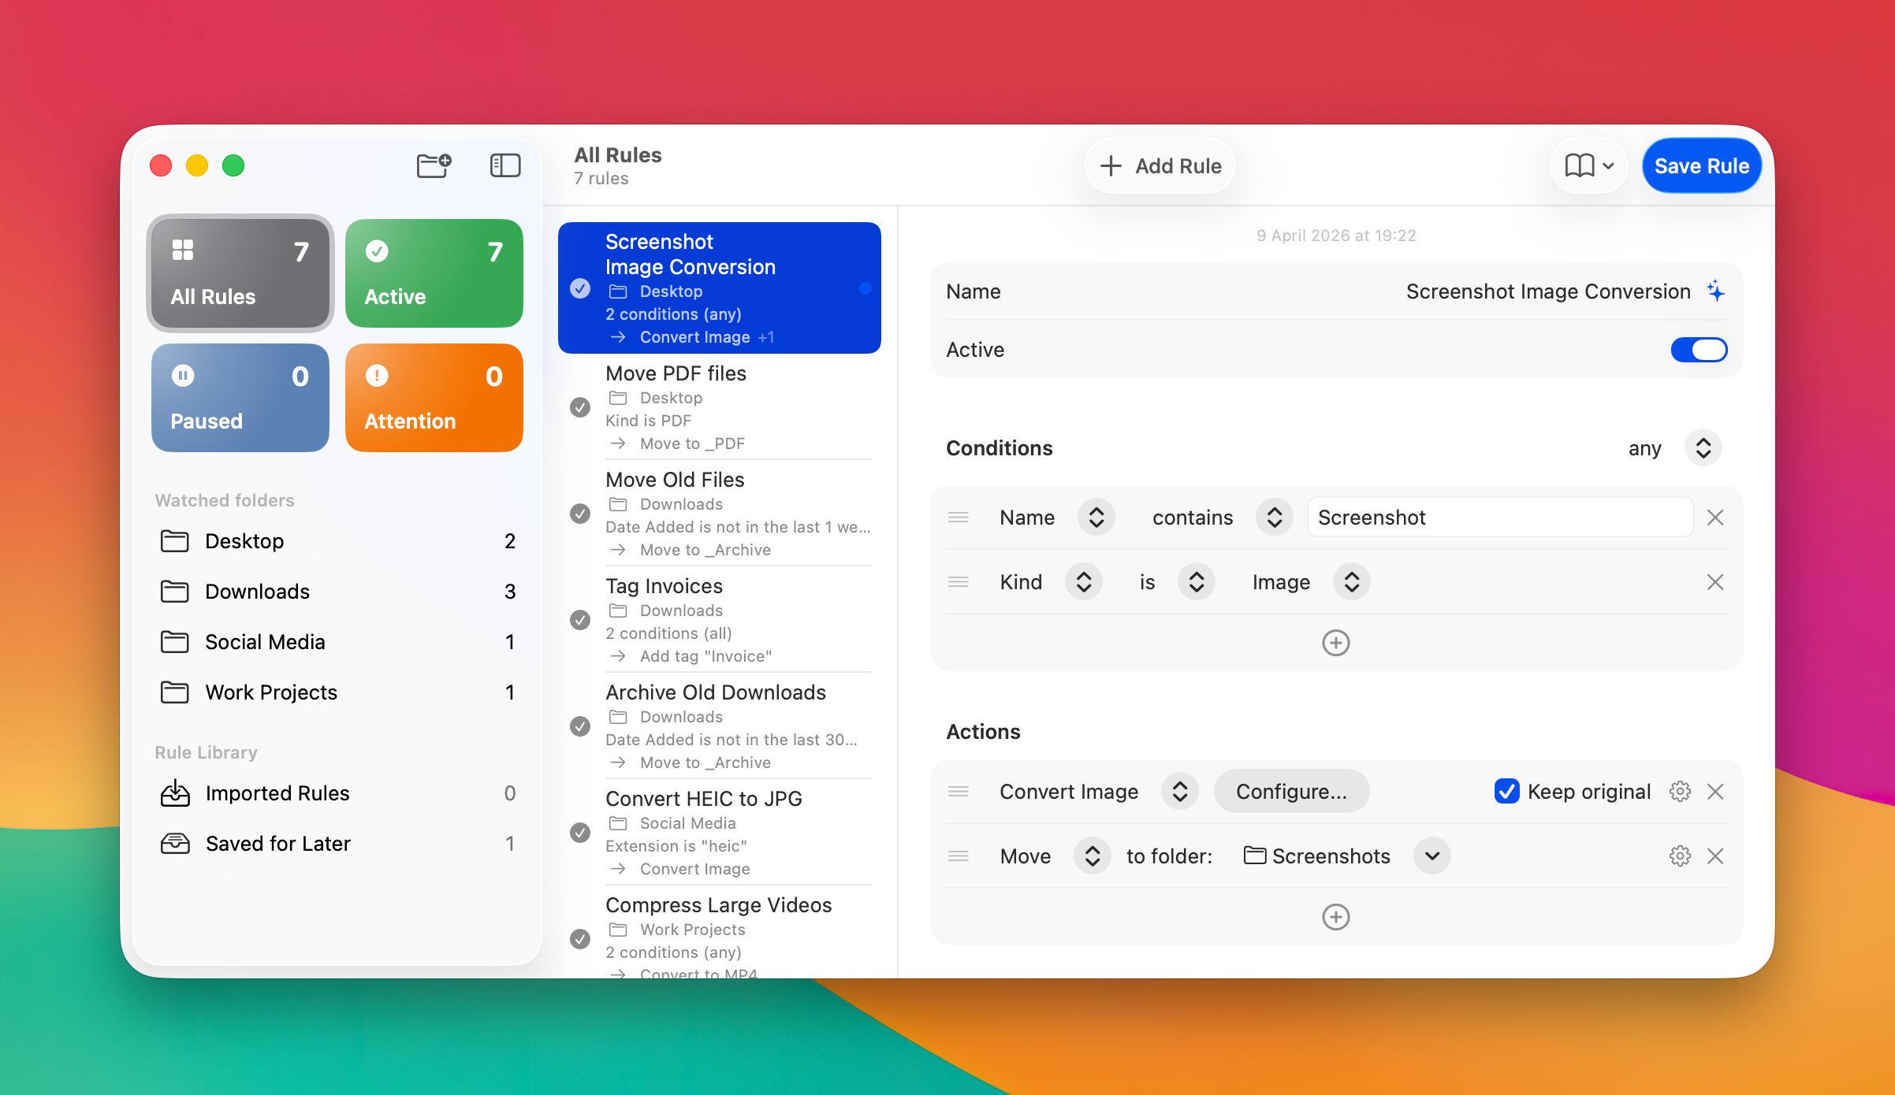Screen dimensions: 1895x1095
Task: Add a new condition with plus icon
Action: [x=1335, y=643]
